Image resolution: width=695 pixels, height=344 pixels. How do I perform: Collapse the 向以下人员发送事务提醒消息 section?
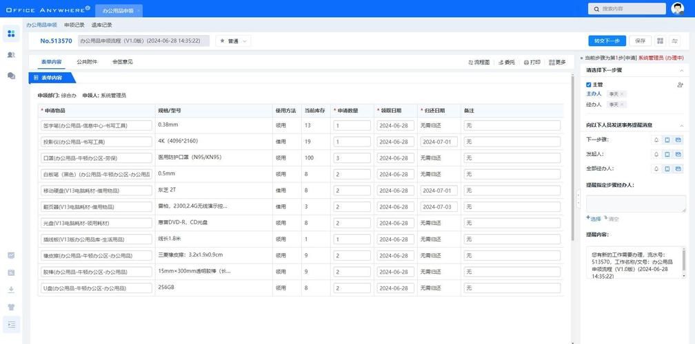click(681, 126)
